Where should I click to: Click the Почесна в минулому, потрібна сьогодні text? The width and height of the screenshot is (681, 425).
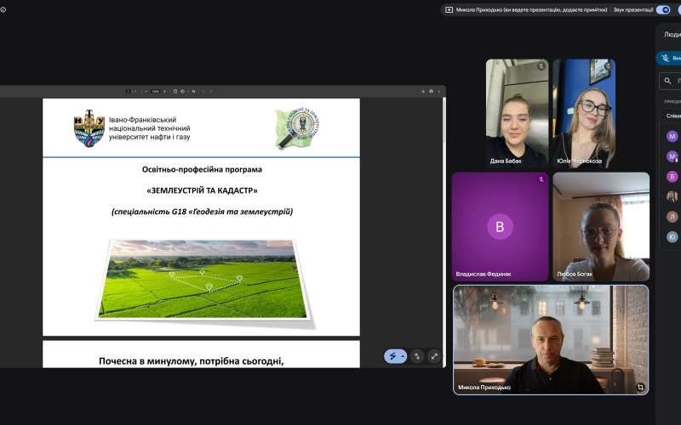pos(191,360)
